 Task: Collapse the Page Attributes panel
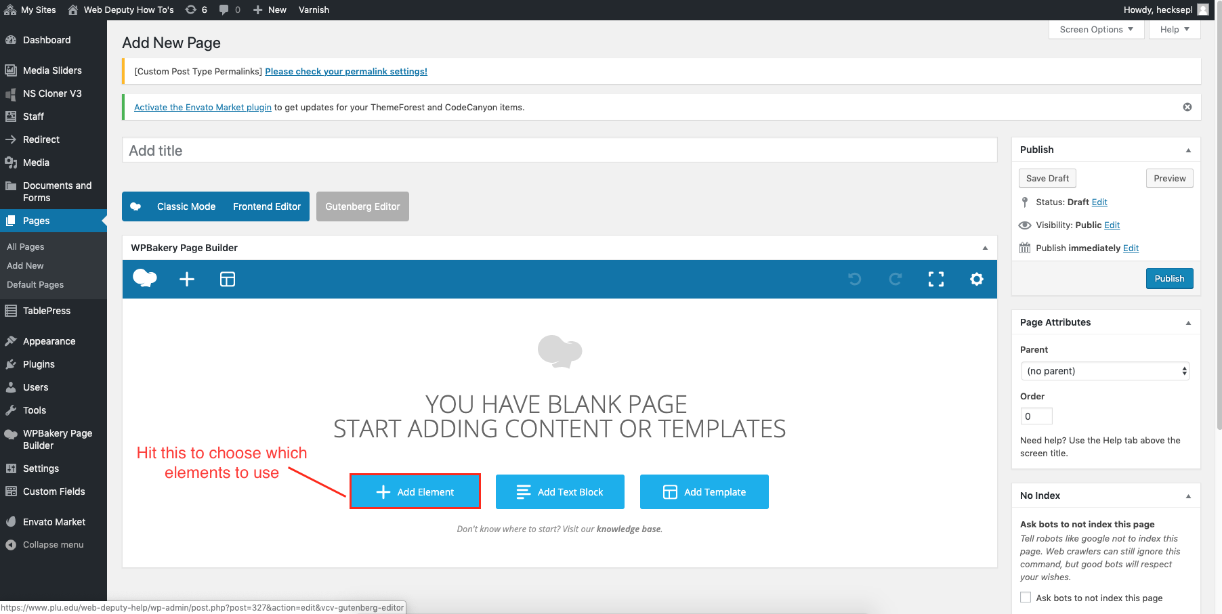coord(1188,323)
